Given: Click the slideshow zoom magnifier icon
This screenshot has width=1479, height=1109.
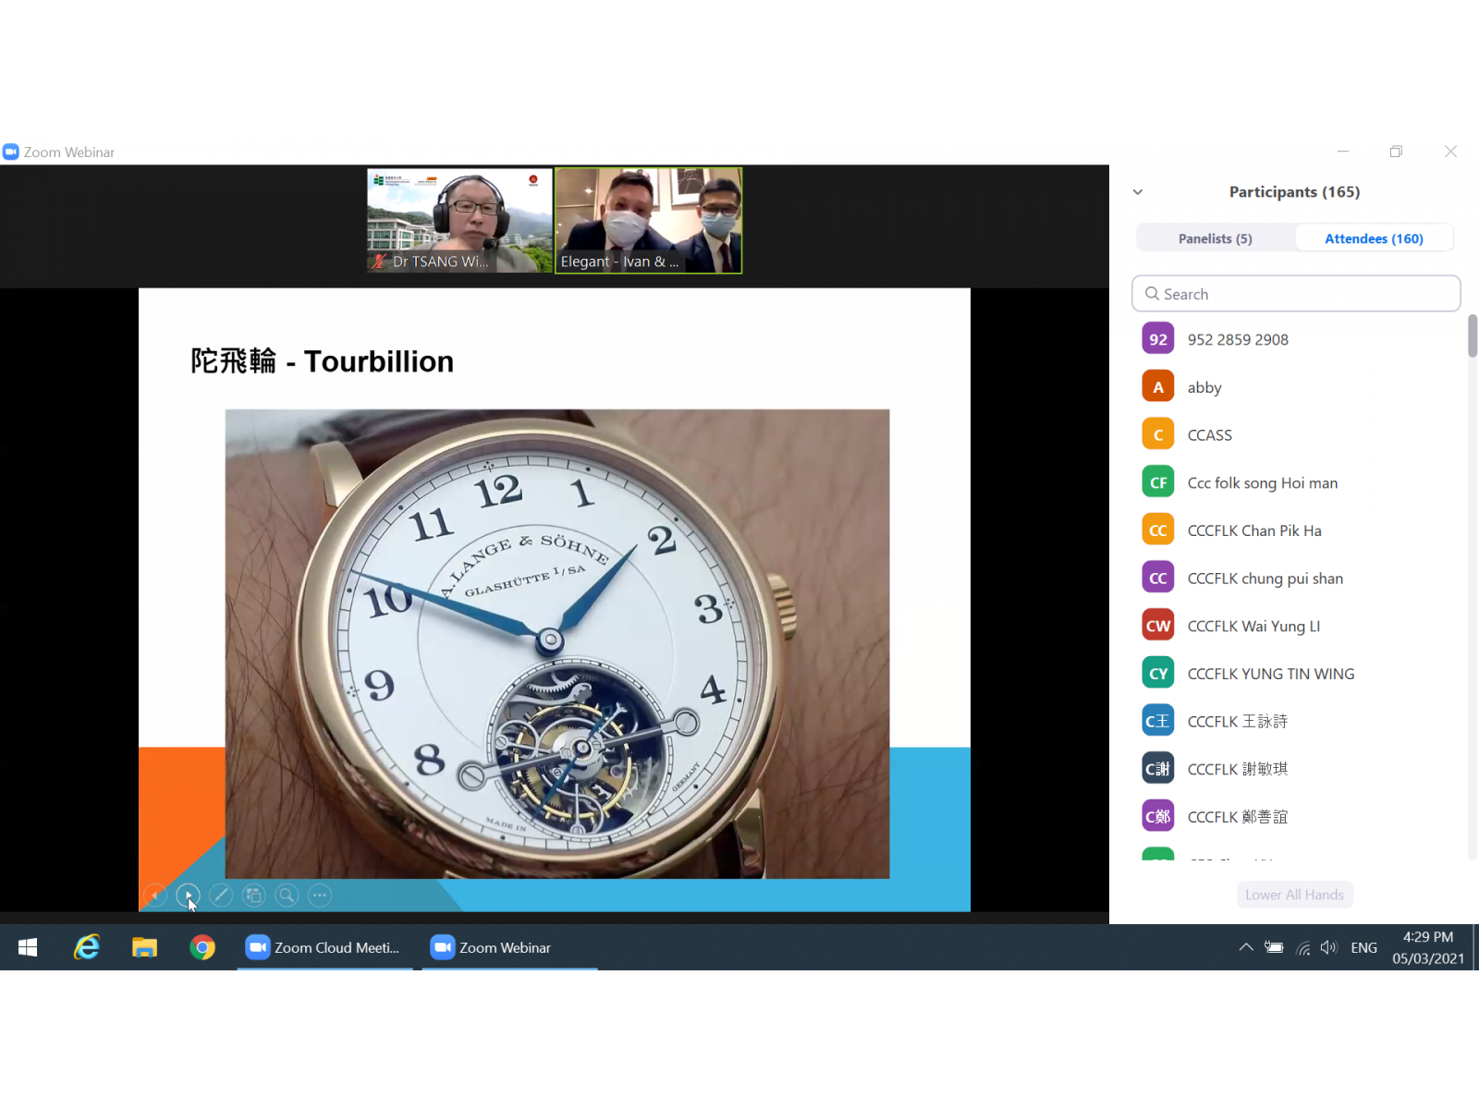Looking at the screenshot, I should 287,895.
